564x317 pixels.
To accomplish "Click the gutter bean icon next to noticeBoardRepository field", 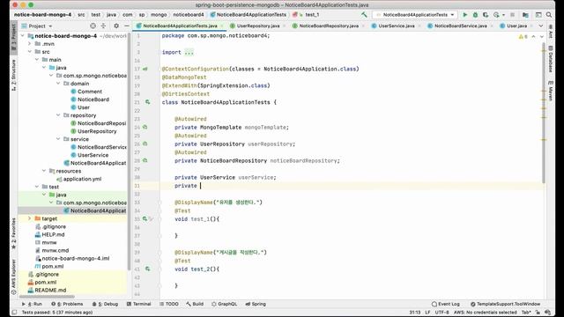I will [x=145, y=160].
